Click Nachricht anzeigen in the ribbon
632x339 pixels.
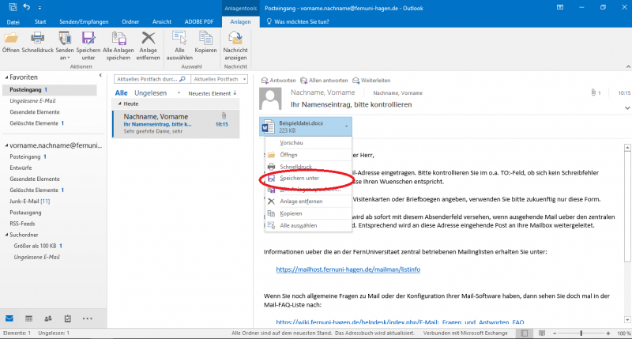235,46
